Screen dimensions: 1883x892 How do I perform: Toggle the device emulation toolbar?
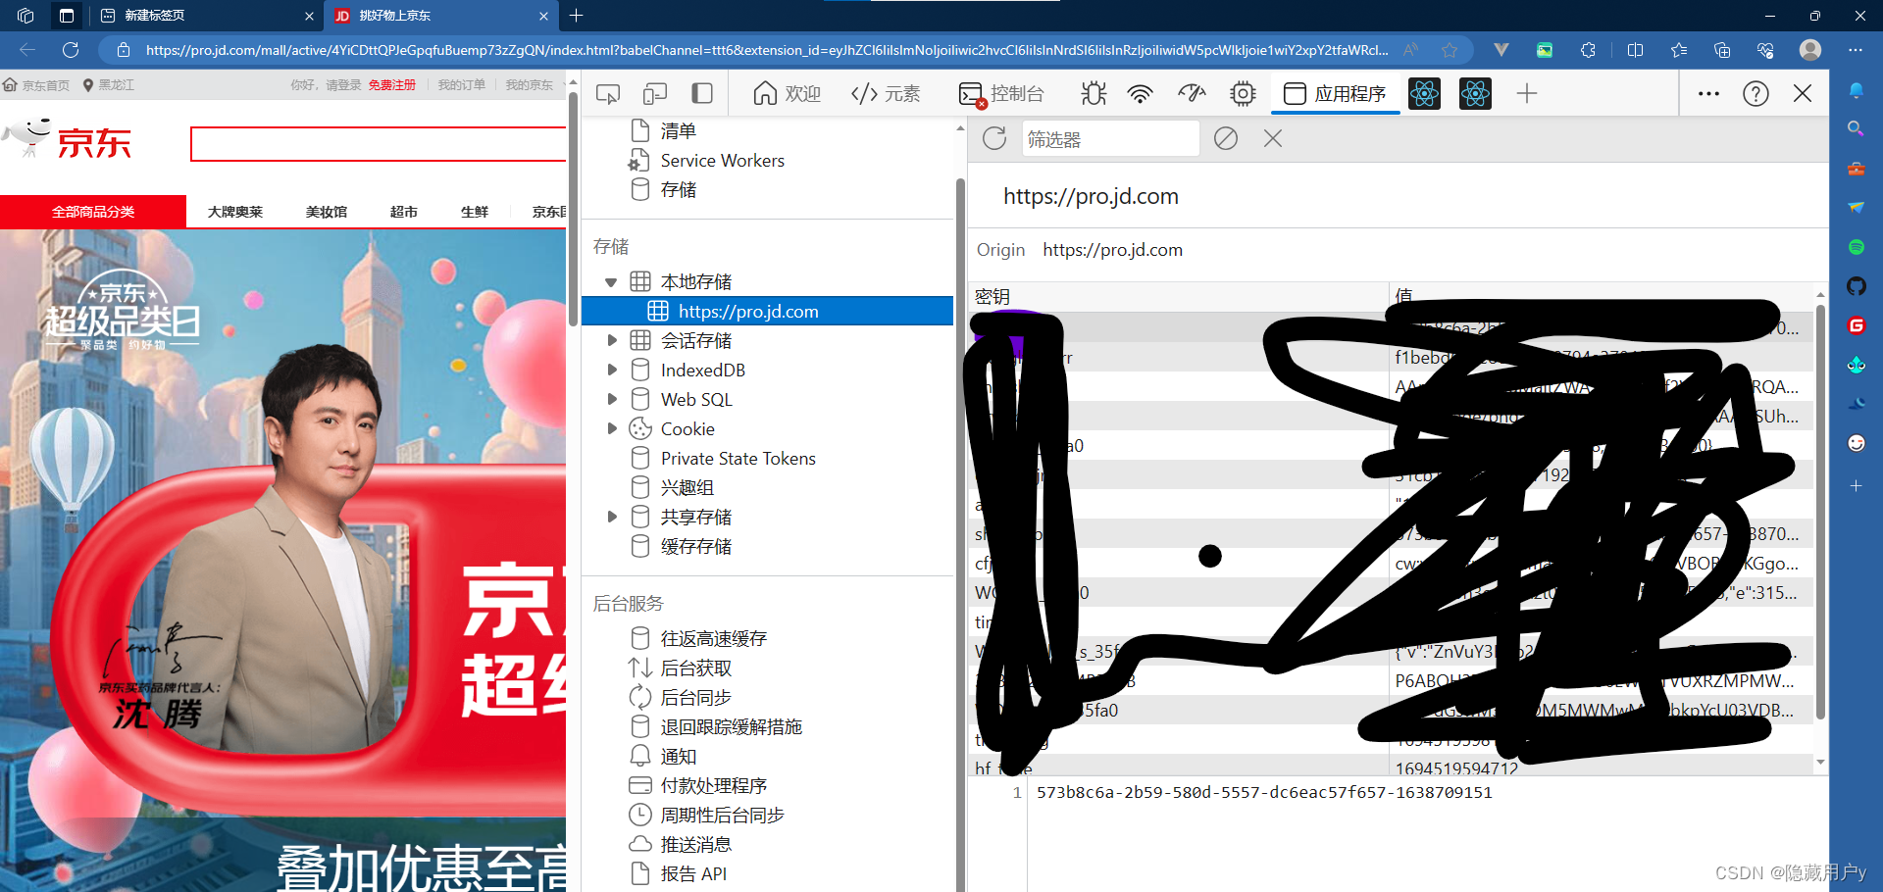coord(655,93)
